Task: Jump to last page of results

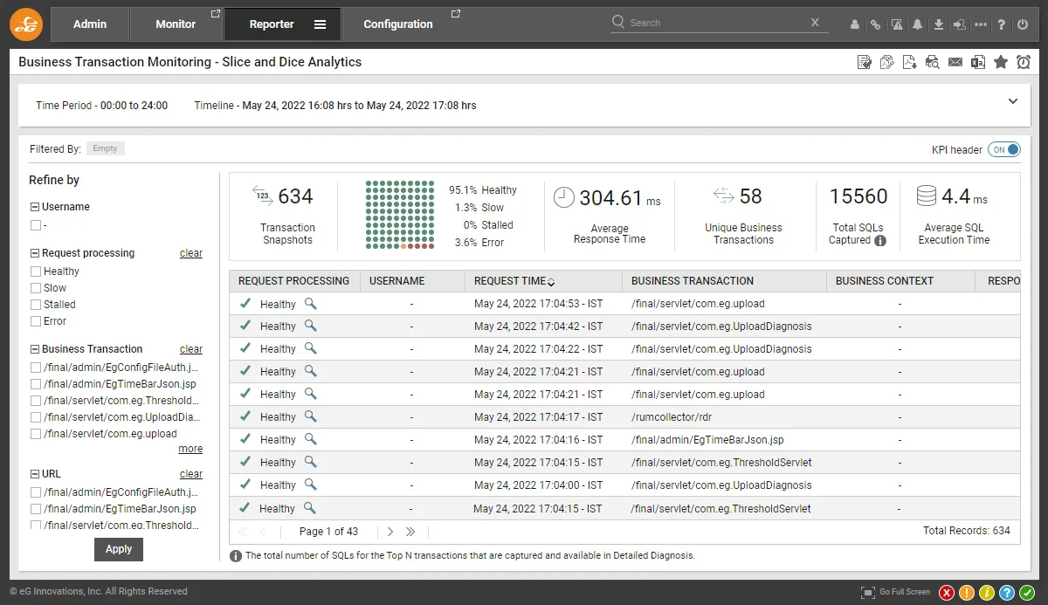Action: 410,531
